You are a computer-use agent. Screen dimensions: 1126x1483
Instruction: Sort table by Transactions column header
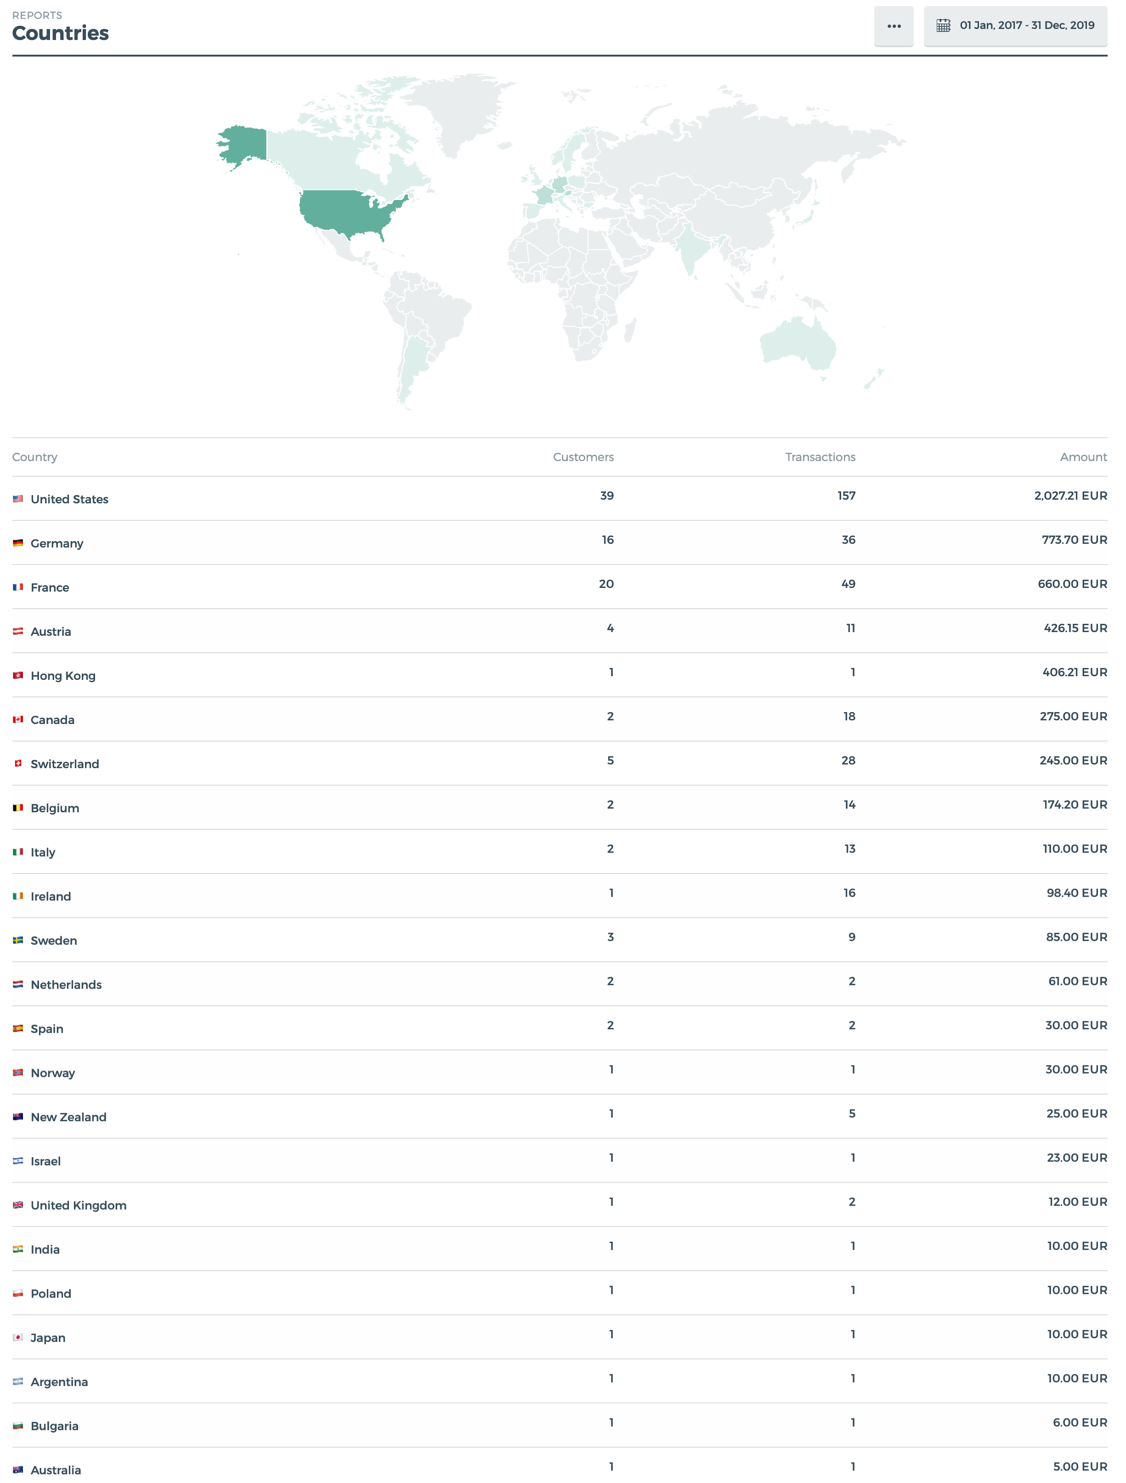(820, 457)
